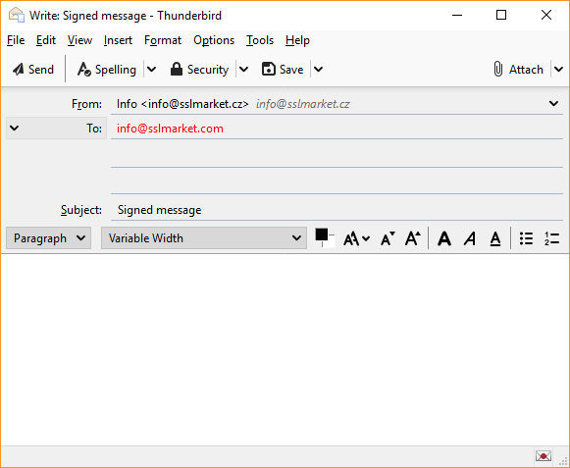Image resolution: width=570 pixels, height=468 pixels.
Task: Open the View menu
Action: coord(79,40)
